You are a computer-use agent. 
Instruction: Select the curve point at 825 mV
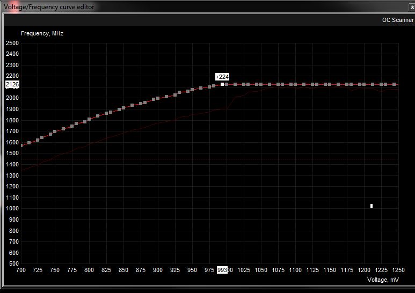106,113
